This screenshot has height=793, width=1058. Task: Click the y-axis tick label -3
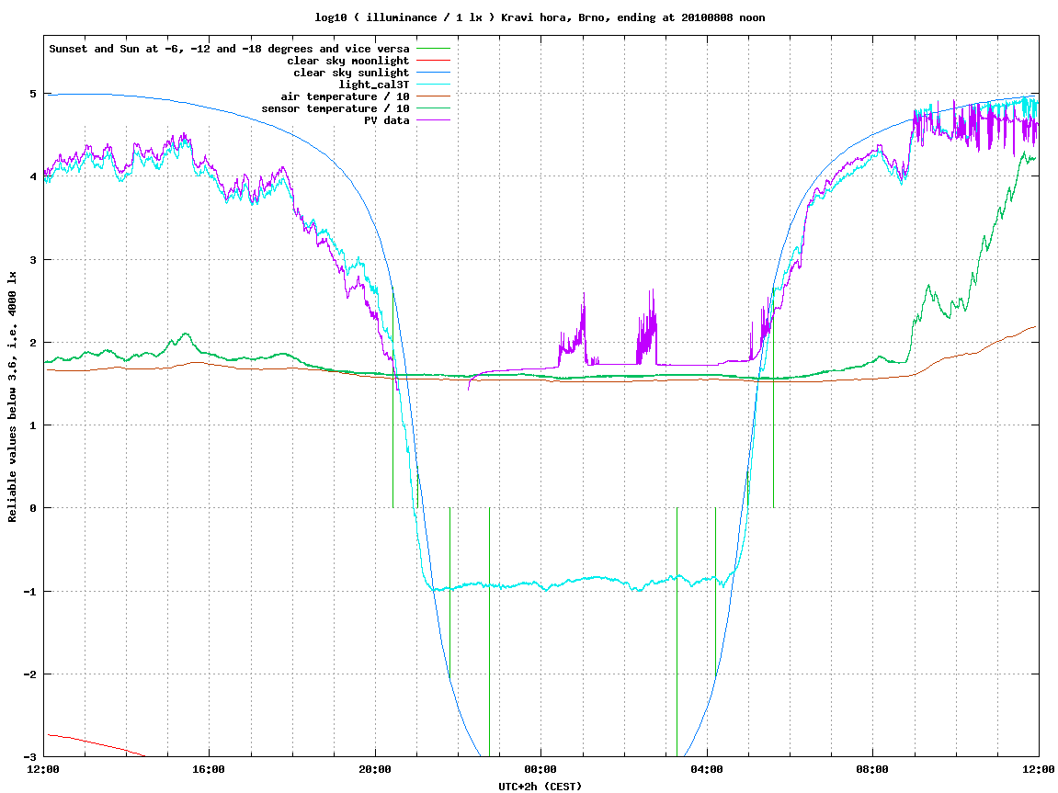[29, 756]
